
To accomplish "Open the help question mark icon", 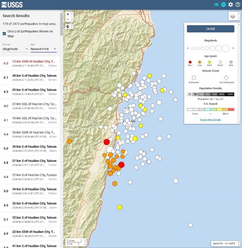I will 238,4.
